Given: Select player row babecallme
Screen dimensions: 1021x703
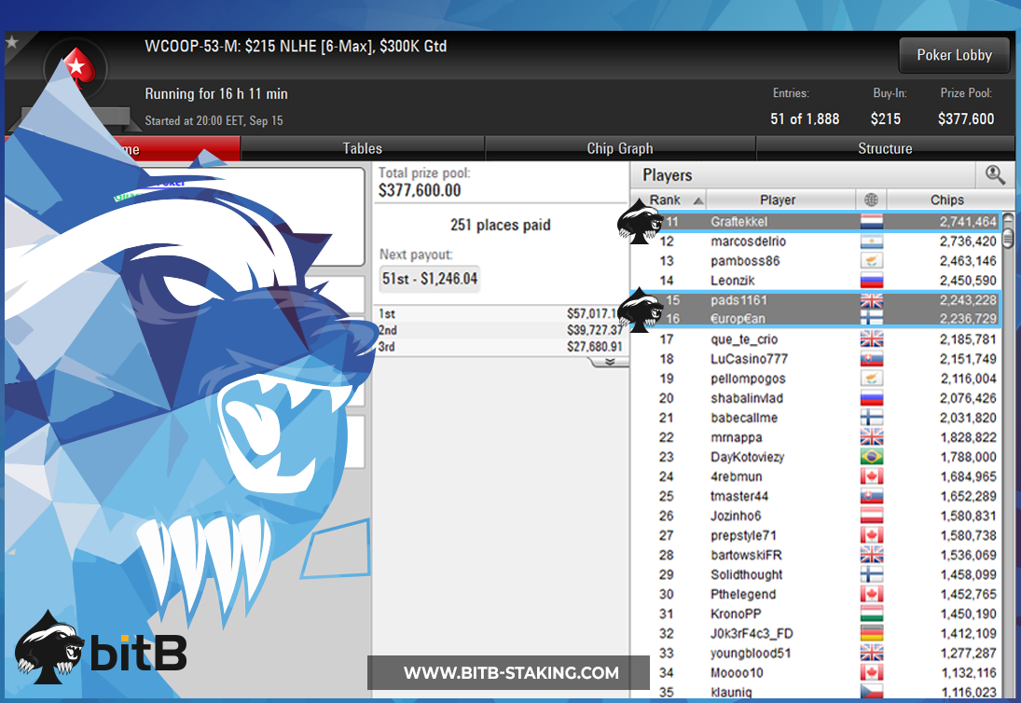Looking at the screenshot, I should (x=817, y=418).
